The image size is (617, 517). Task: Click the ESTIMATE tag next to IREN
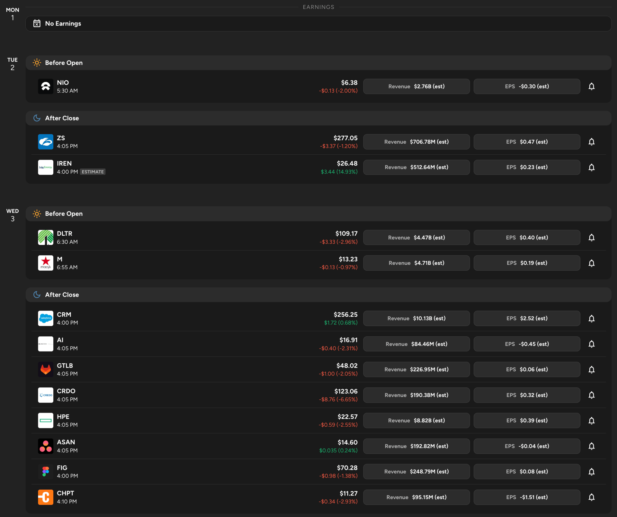[x=93, y=172]
